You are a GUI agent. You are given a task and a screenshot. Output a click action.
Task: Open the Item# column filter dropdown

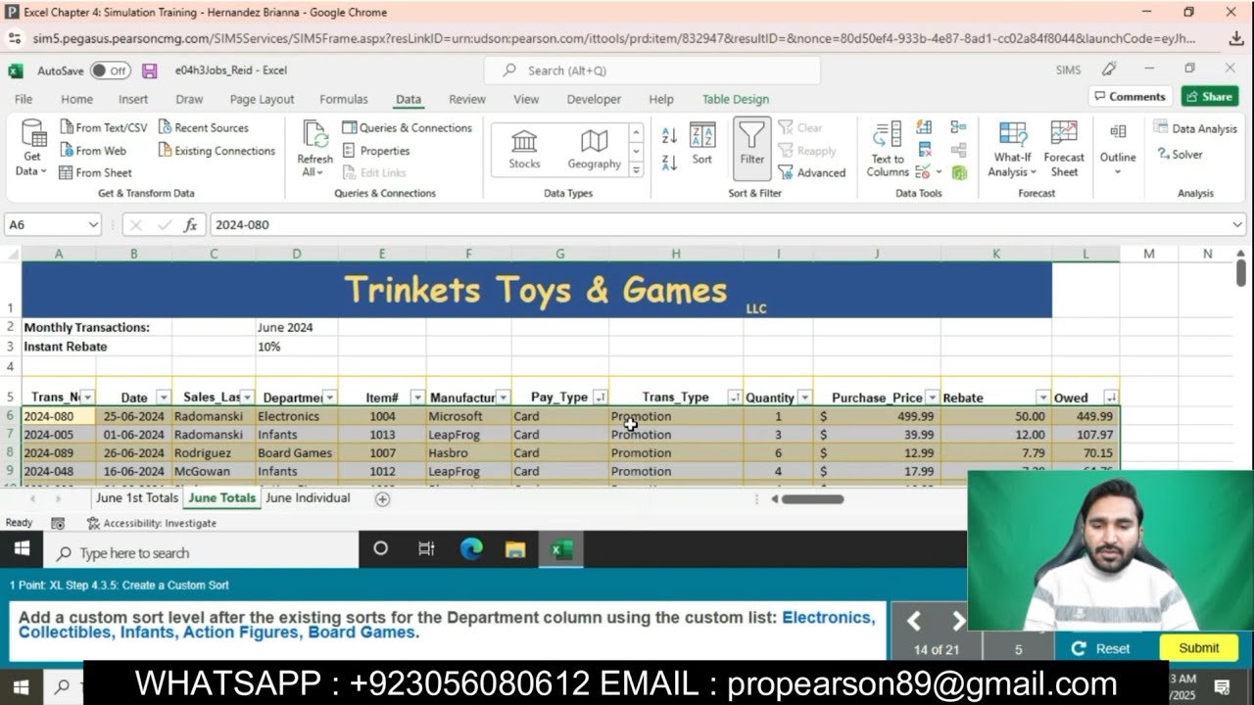click(x=417, y=398)
